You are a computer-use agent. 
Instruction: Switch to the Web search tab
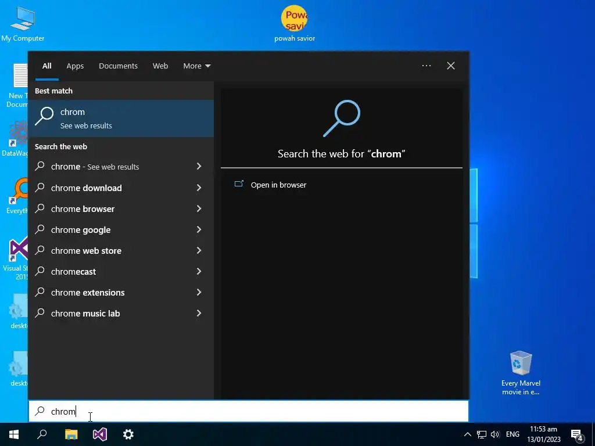(x=160, y=66)
